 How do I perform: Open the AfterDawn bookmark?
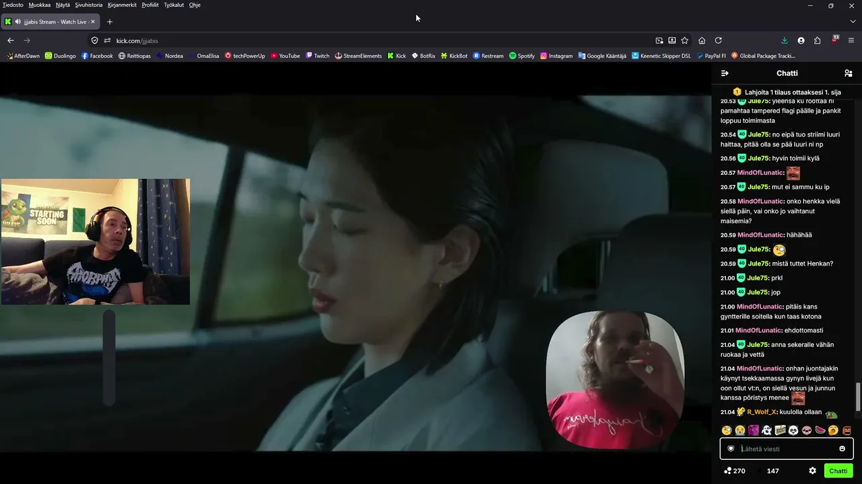pos(23,56)
